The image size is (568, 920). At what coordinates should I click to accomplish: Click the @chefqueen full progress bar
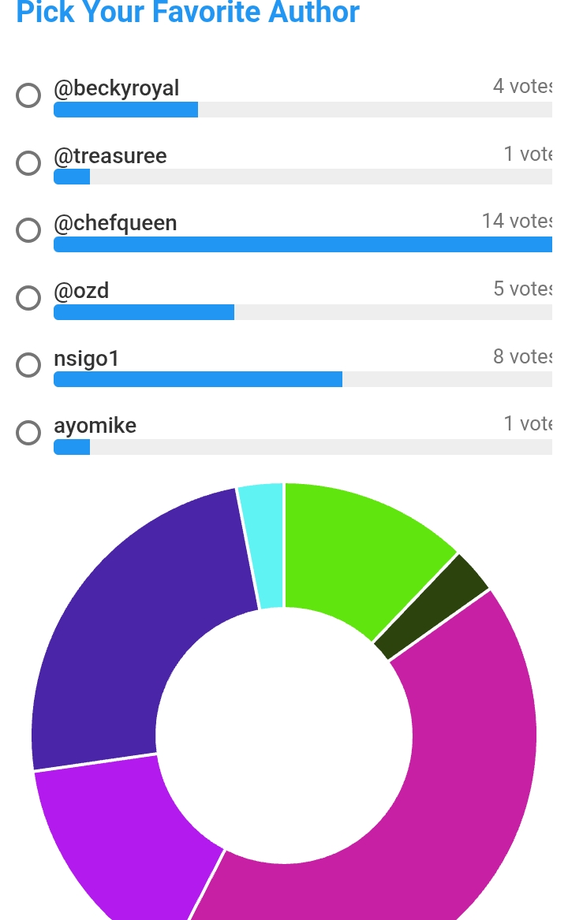point(303,245)
